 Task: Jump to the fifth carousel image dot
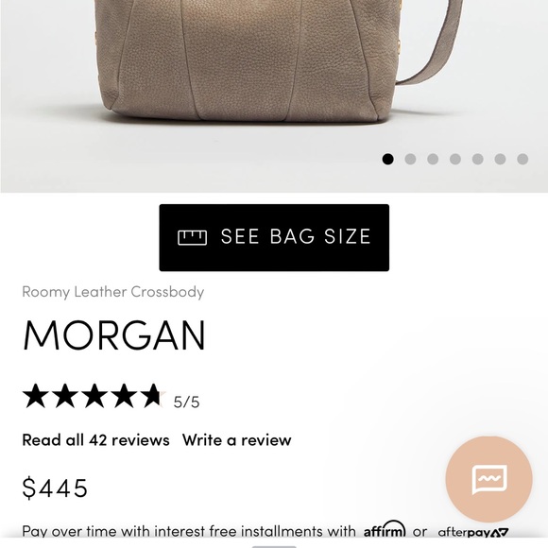478,159
